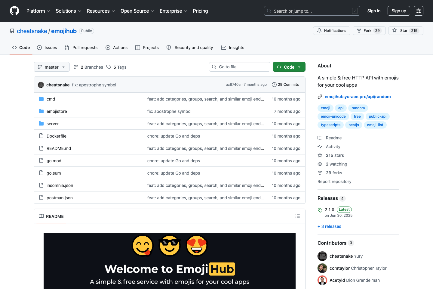Click the GitHub octocat logo
Viewport: 433px width, 289px height.
14,11
